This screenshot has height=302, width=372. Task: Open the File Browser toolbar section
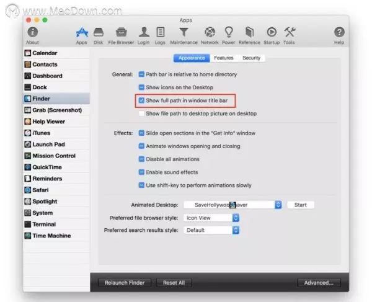coord(121,35)
